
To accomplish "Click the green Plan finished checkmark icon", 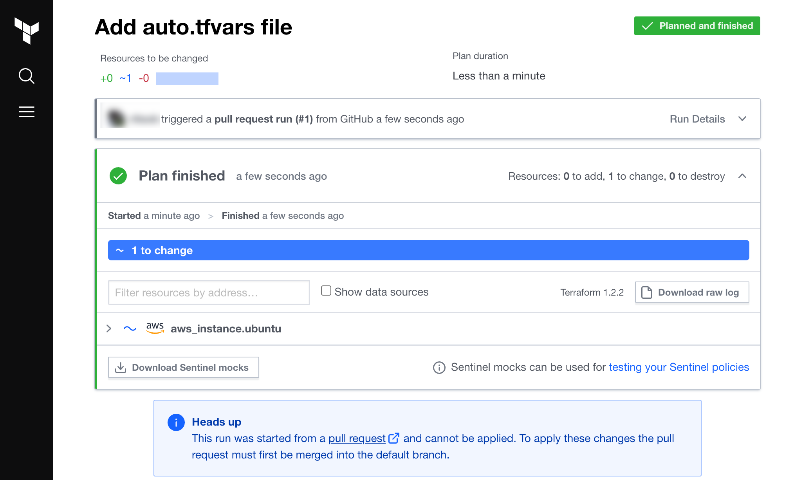I will [x=118, y=176].
